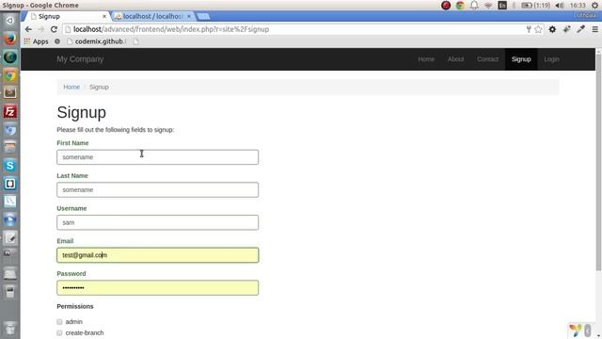Open Ubuntu Dash home button

(10, 21)
